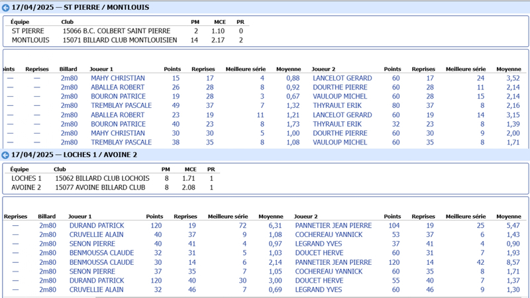Image resolution: width=530 pixels, height=298 pixels.
Task: Click 2m80 billard cell in the SENON PIERRE / LEGRAND YVES row
Action: pyautogui.click(x=48, y=244)
